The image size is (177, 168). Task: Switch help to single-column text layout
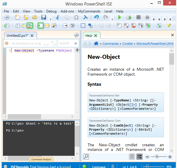(x=132, y=157)
